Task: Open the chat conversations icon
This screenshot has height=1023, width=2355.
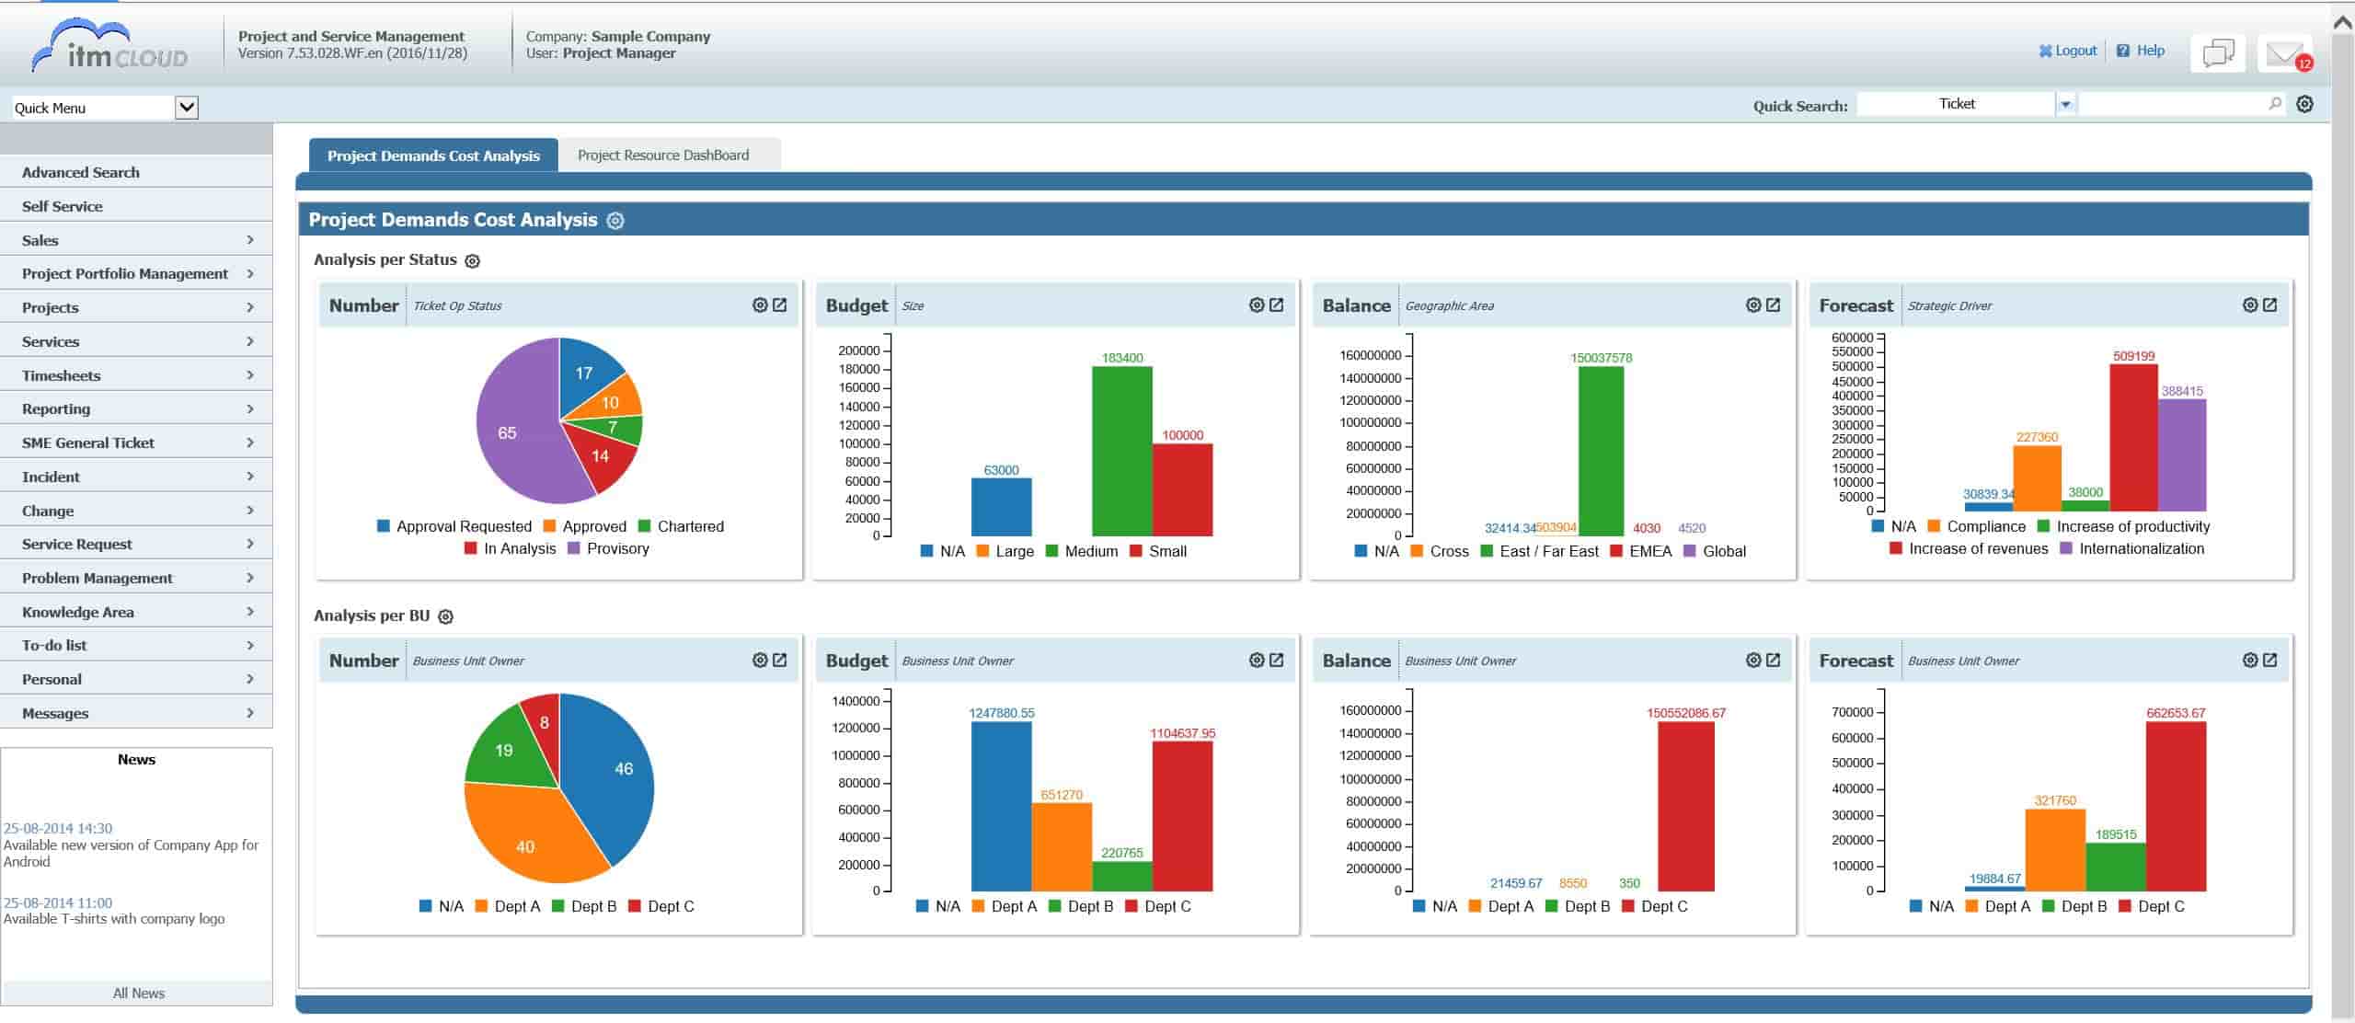Action: pyautogui.click(x=2219, y=52)
